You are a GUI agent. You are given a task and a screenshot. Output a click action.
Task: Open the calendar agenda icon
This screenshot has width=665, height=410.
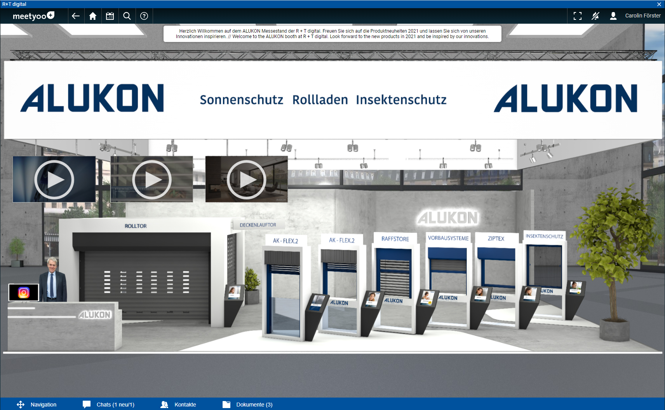110,16
